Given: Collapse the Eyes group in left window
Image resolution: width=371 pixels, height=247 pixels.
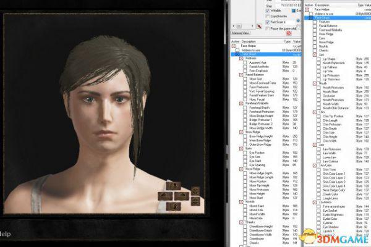Looking at the screenshot, I should pyautogui.click(x=241, y=149).
